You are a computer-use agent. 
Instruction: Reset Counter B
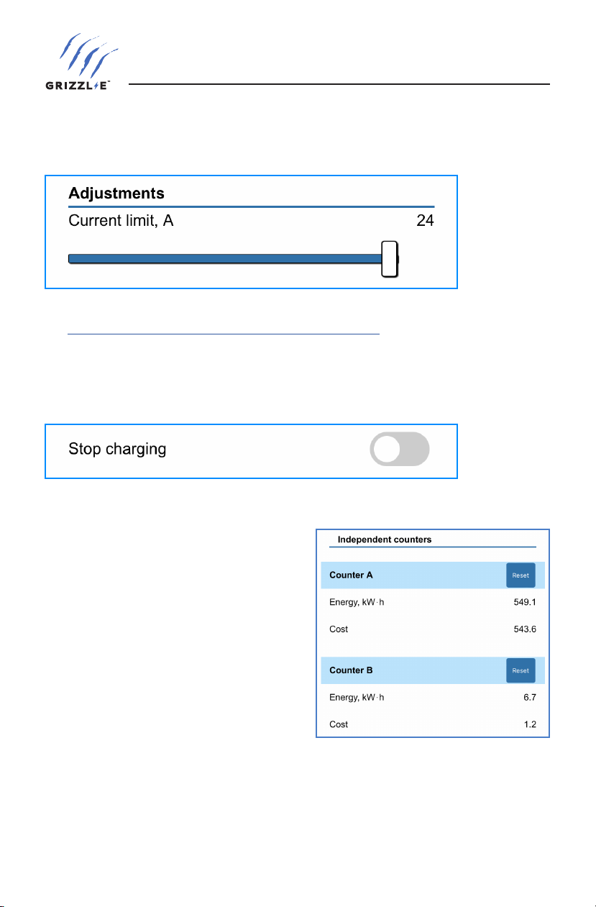point(521,670)
